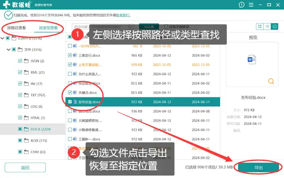Click the 162 B size cell
Image resolution: width=284 pixels, height=178 pixels.
(137, 46)
